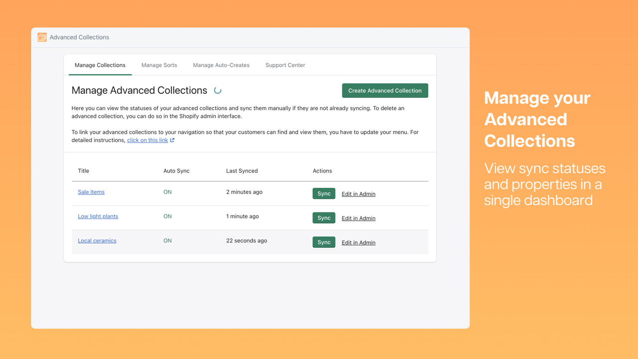Click the loading spinner next to page title
This screenshot has width=638, height=359.
tap(217, 91)
